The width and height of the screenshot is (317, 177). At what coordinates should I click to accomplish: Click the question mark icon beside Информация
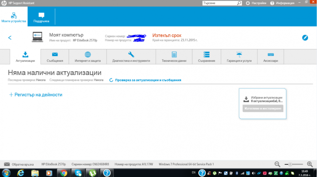272,3
